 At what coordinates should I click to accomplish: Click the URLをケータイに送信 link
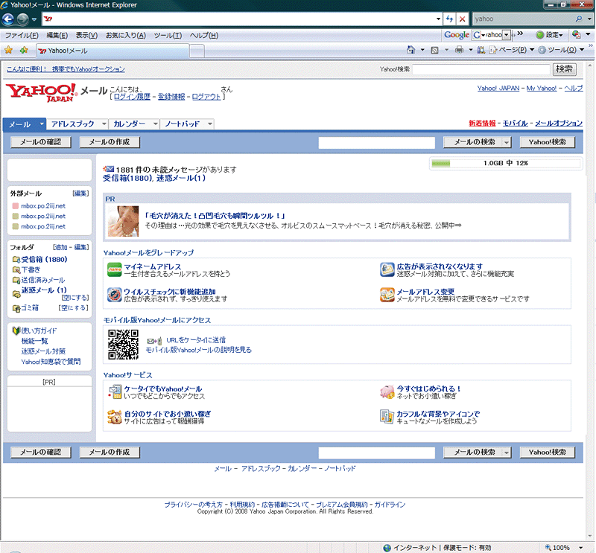tap(196, 340)
